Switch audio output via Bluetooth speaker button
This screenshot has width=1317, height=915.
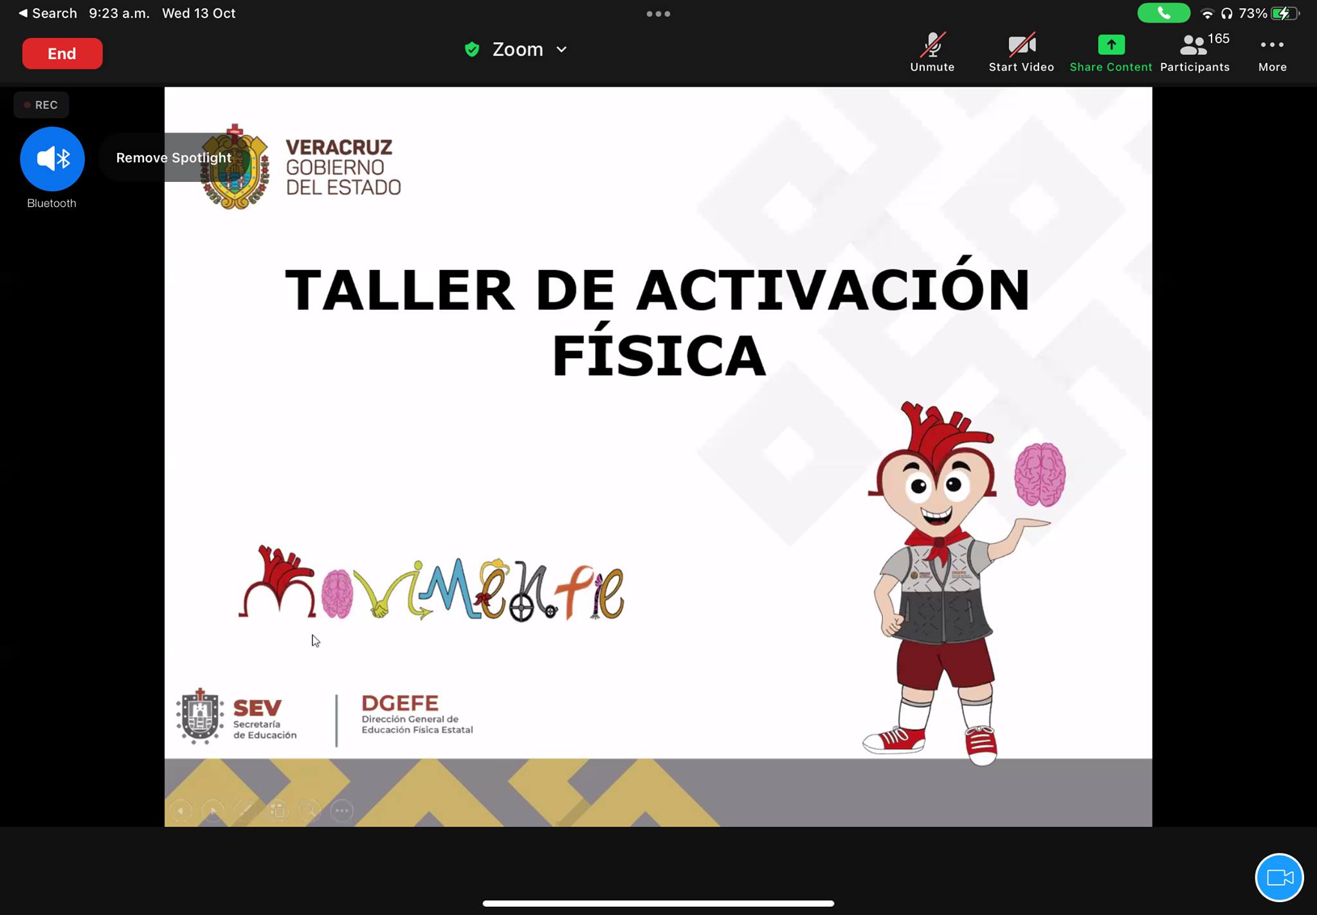click(x=52, y=159)
